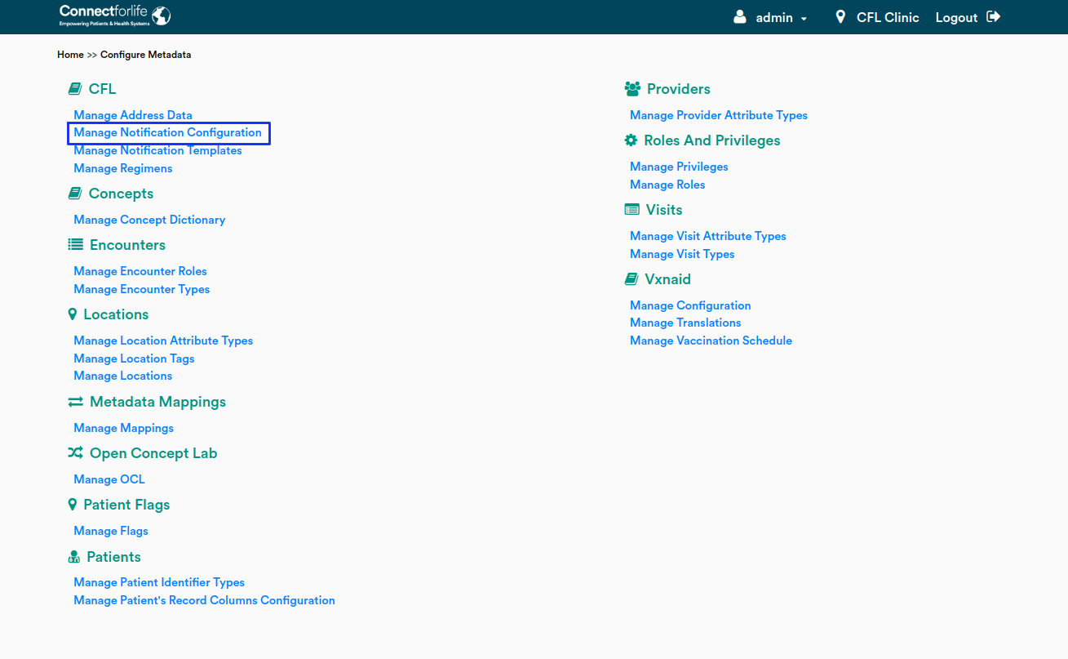Click the Patients person icon
Viewport: 1068px width, 659px height.
coord(73,557)
